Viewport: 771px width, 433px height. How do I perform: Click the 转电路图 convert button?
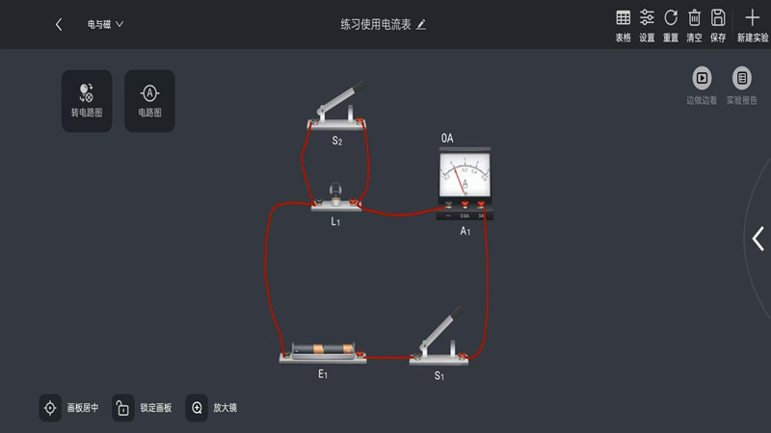coord(87,101)
